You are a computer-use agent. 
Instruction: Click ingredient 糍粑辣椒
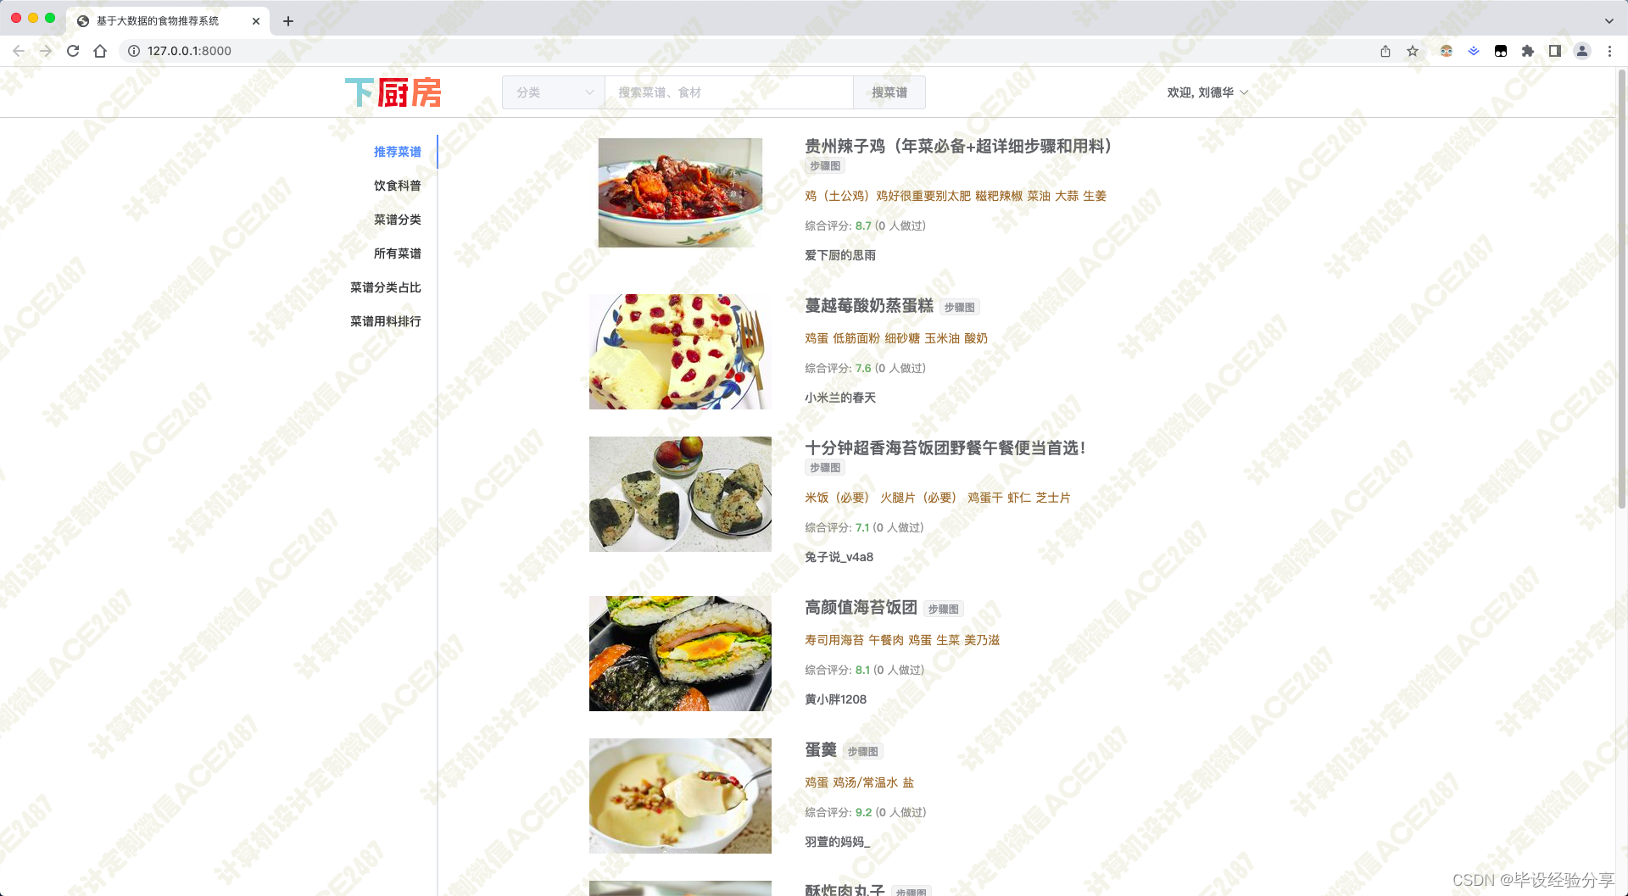point(999,196)
